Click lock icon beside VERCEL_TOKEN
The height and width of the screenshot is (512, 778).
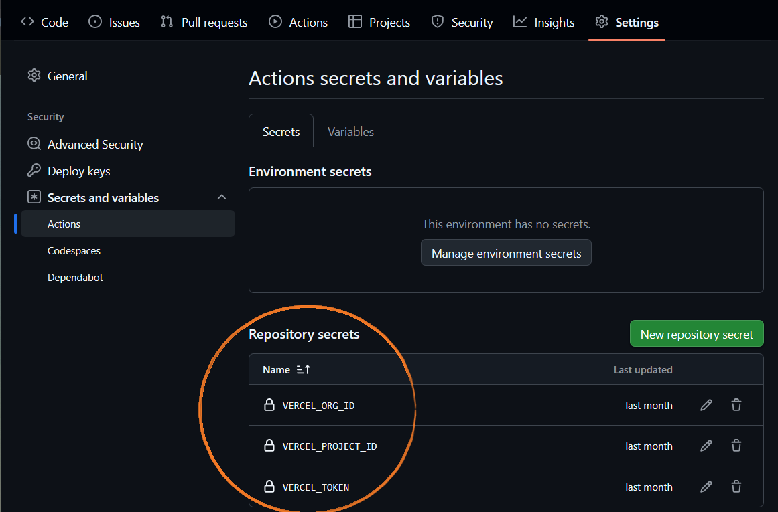[x=269, y=486]
